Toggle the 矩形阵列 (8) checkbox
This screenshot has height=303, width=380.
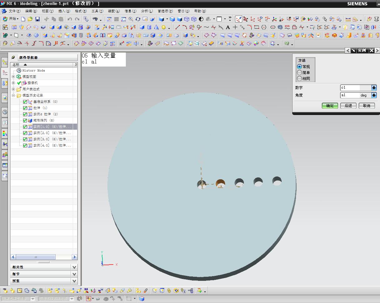coord(25,121)
